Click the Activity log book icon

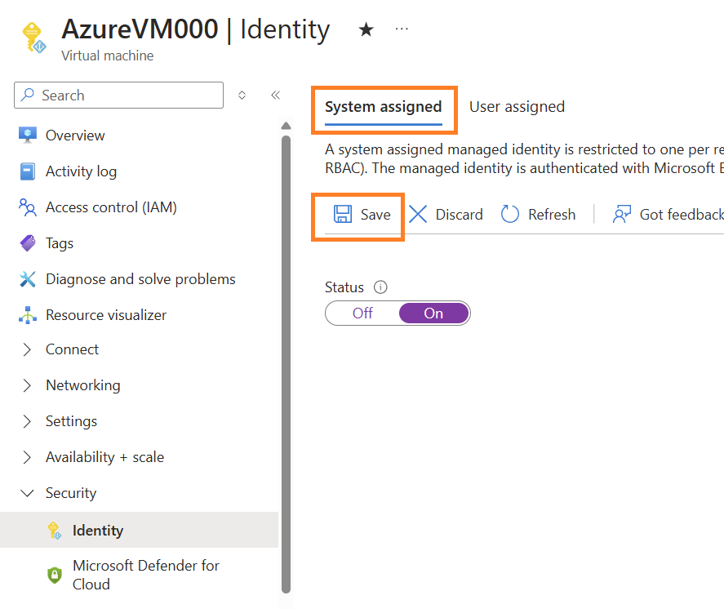point(28,171)
